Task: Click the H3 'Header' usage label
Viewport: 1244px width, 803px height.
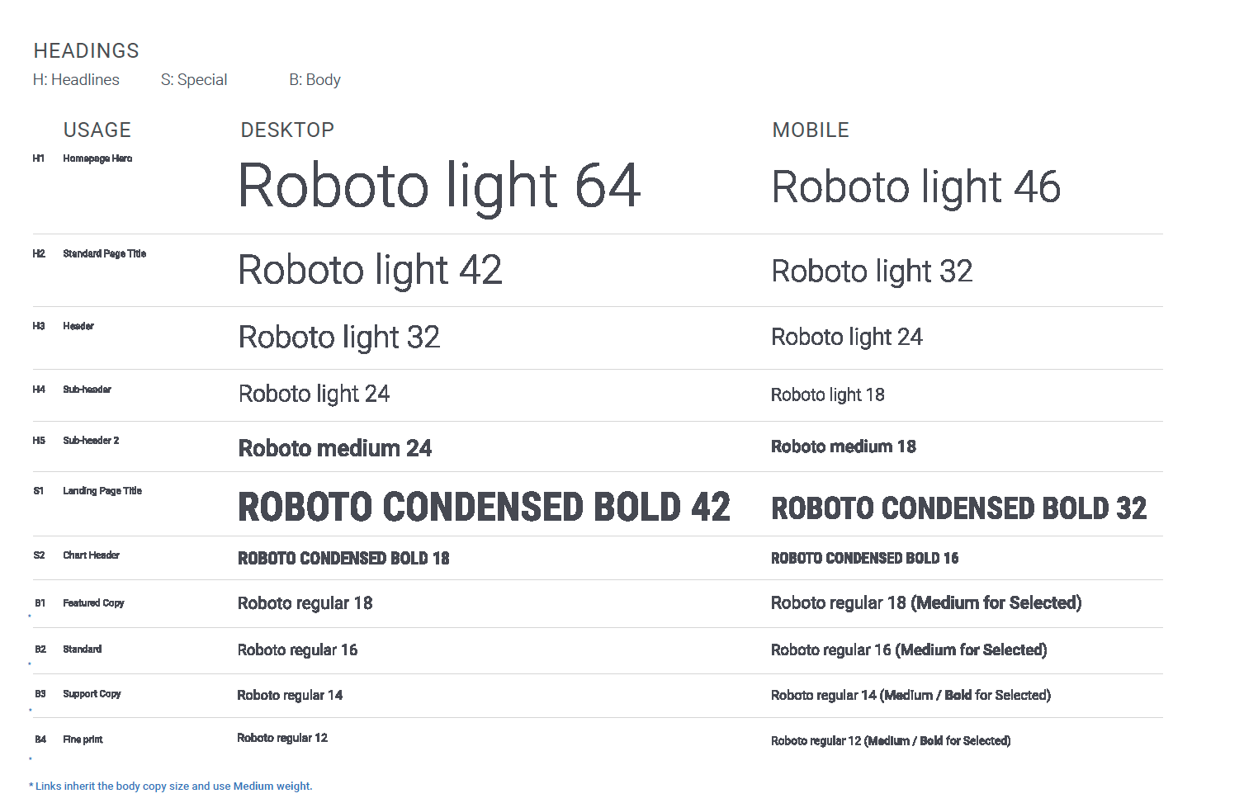Action: [x=78, y=326]
